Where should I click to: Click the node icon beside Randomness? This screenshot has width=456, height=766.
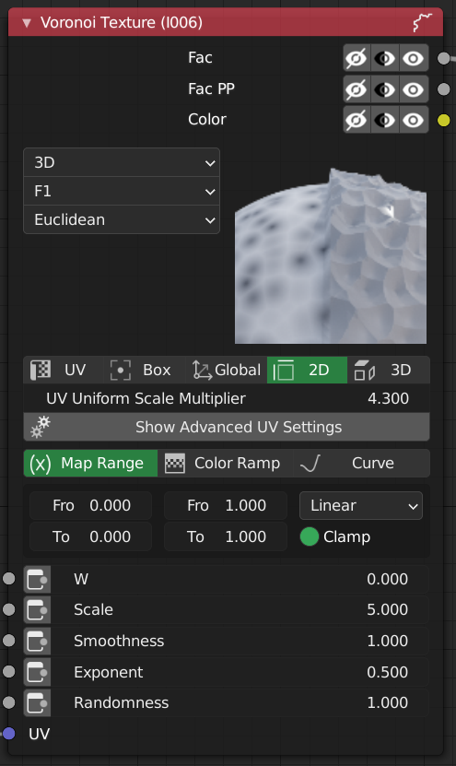pyautogui.click(x=37, y=703)
